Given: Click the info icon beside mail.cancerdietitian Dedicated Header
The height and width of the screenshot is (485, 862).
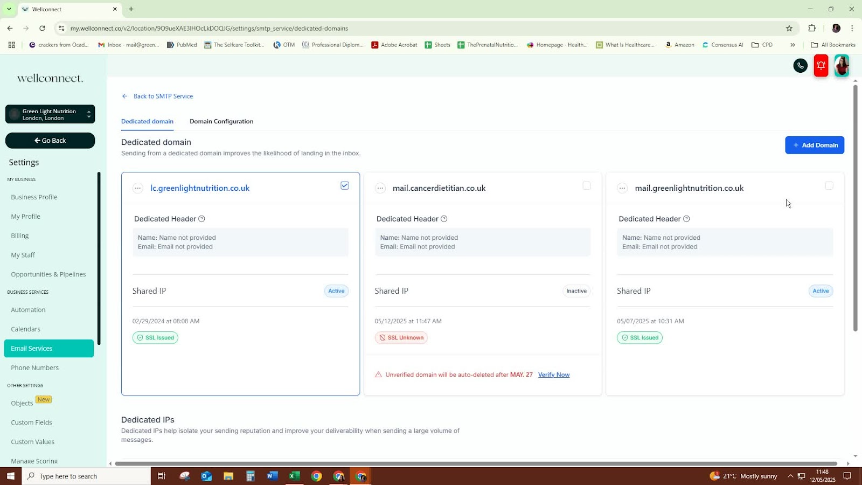Looking at the screenshot, I should click(x=444, y=219).
